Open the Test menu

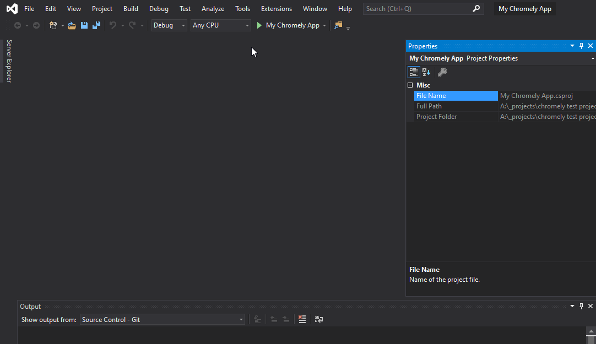coord(185,9)
